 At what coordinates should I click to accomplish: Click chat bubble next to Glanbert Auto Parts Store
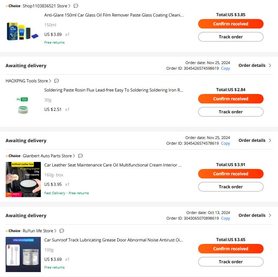click(80, 156)
